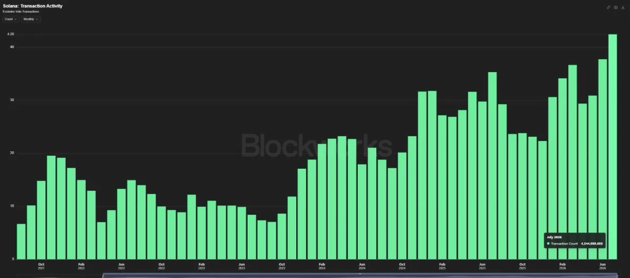
Task: Click the 'Jun 2025' x-axis label
Action: 482,266
